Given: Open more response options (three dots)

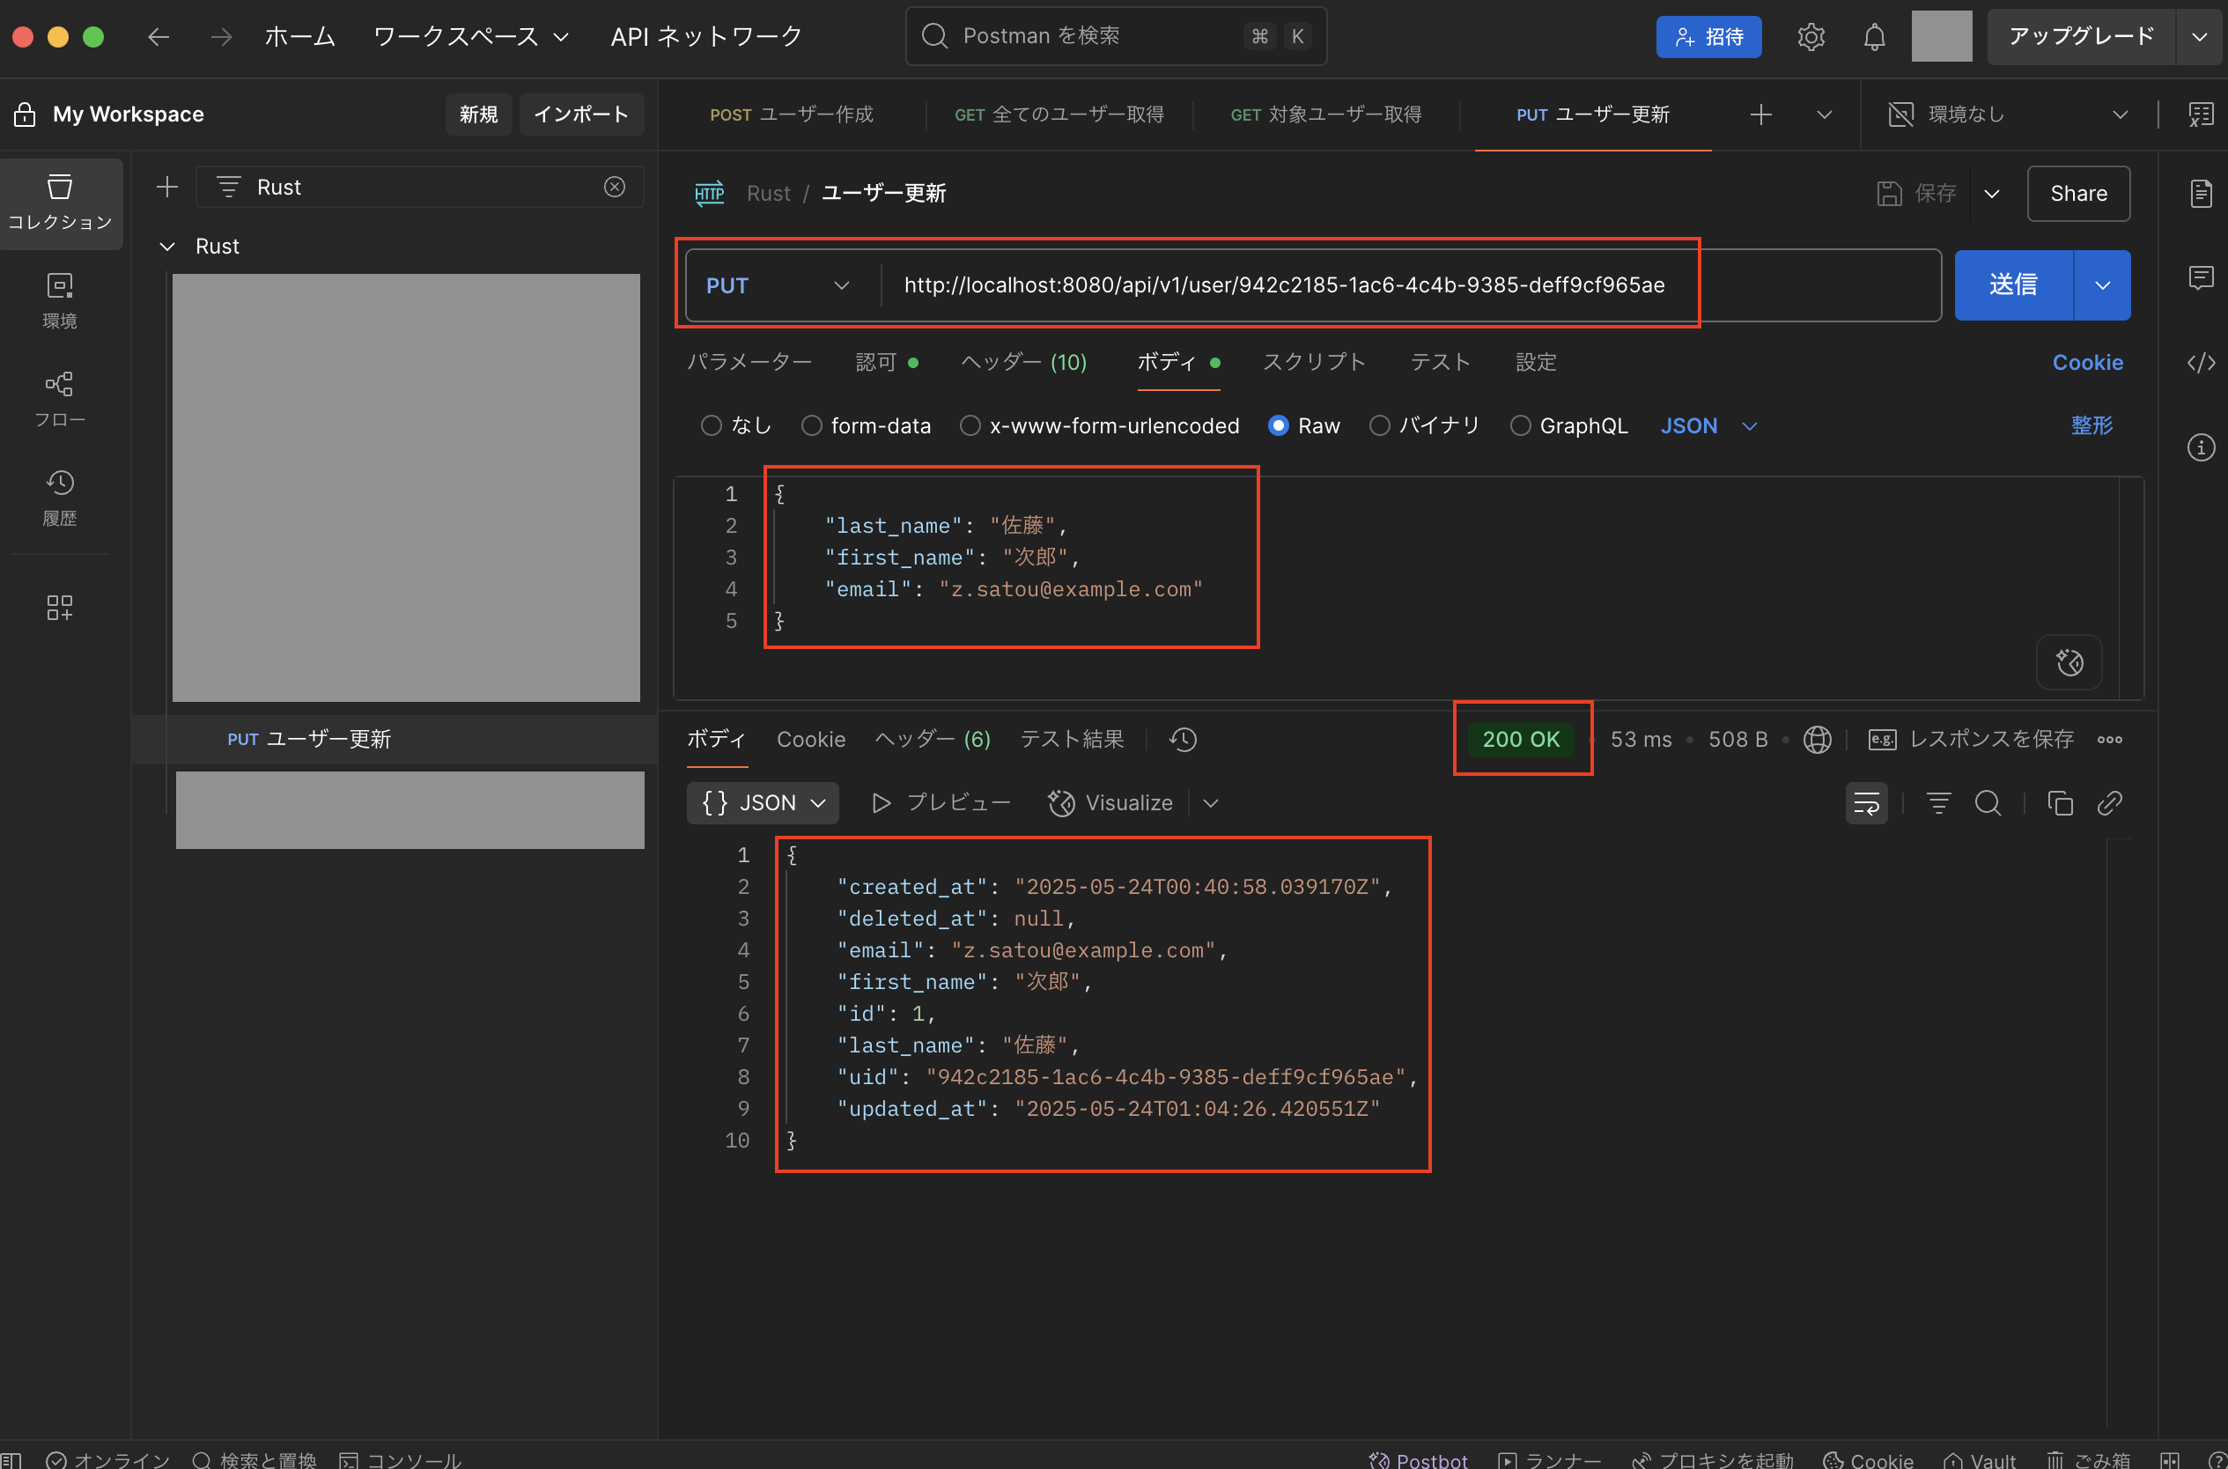Looking at the screenshot, I should point(2109,739).
